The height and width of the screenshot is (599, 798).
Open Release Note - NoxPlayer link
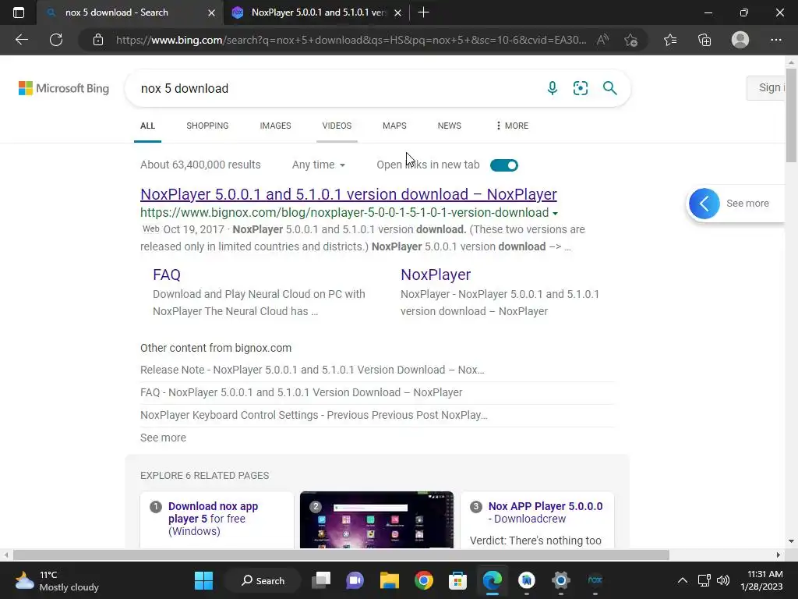coord(312,370)
